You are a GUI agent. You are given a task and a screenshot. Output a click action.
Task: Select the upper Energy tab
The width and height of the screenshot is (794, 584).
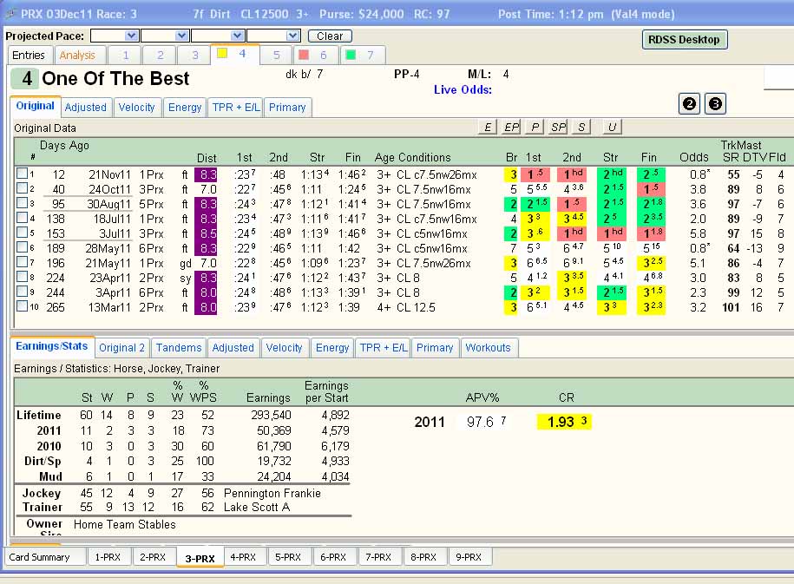click(185, 108)
